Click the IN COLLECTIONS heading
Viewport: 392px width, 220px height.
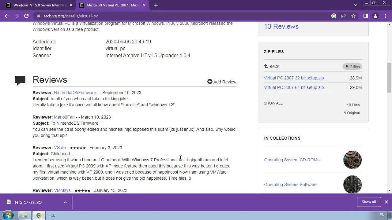282,138
